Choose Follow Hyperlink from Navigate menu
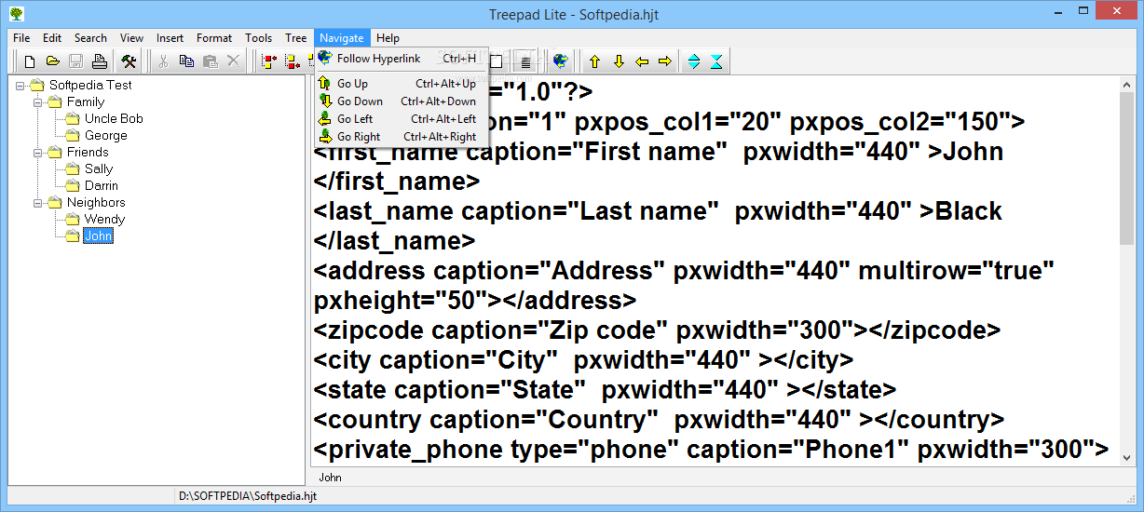 click(x=401, y=59)
